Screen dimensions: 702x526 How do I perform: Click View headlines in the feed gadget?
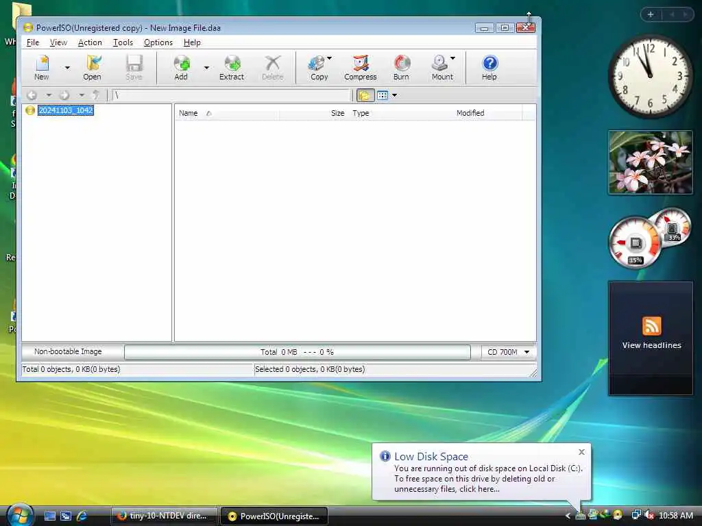click(x=651, y=345)
